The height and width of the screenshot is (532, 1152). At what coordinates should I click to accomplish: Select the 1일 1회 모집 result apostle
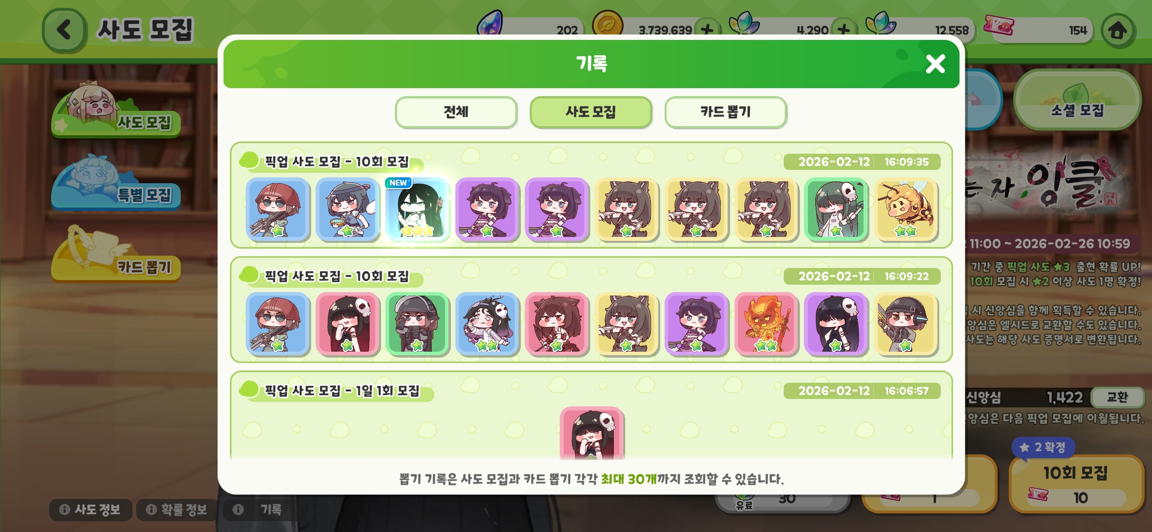pyautogui.click(x=592, y=433)
